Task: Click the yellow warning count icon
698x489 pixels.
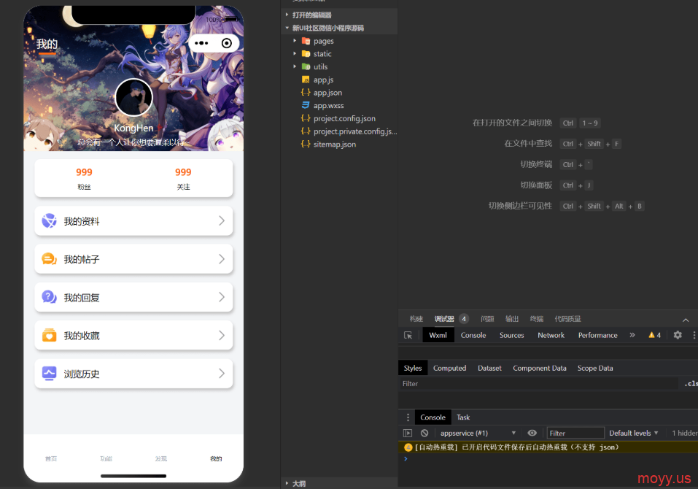Action: tap(654, 335)
